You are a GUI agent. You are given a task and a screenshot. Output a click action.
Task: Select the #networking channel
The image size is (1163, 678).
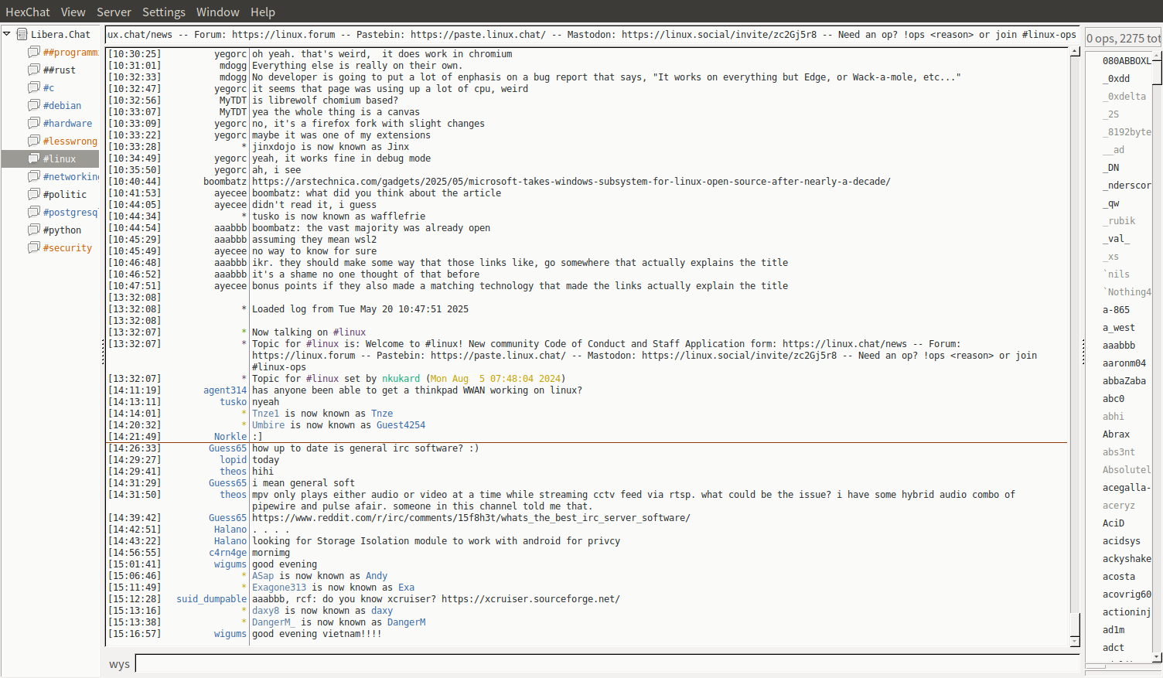coord(70,177)
